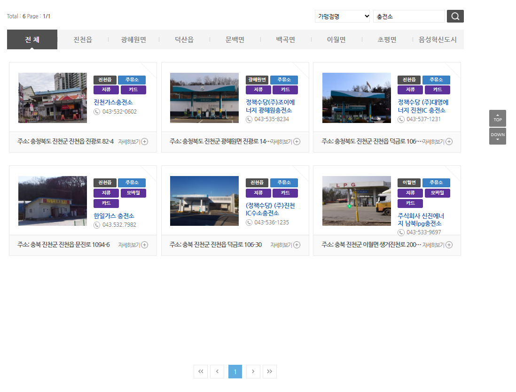Viewport: 516px width, 392px height.
Task: Click the phone icon for 주식회사 신진에너지
Action: tap(401, 231)
